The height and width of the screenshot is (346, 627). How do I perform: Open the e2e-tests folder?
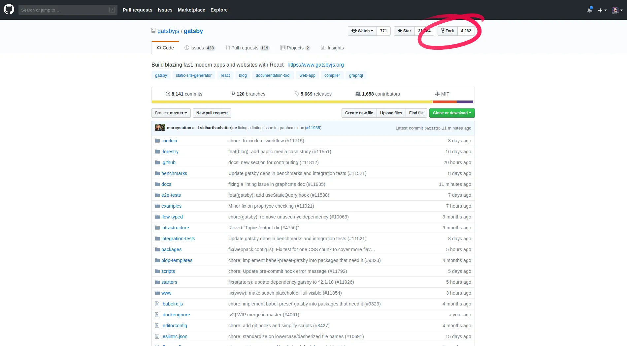(x=171, y=195)
